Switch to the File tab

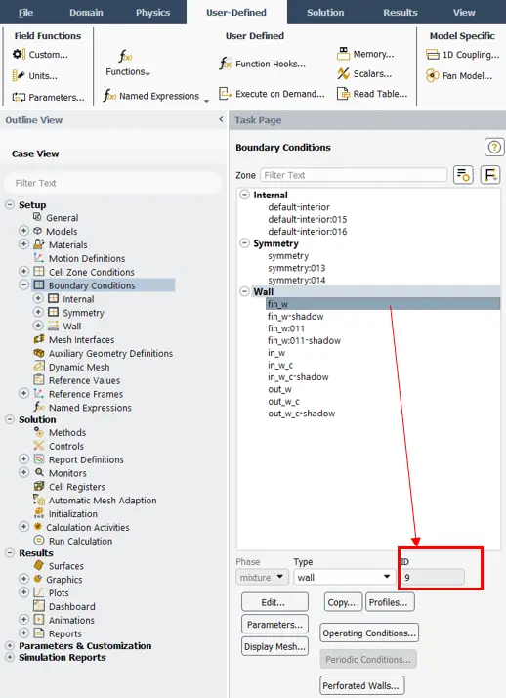pos(25,13)
